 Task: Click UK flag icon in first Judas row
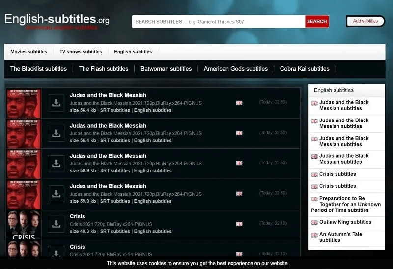(x=239, y=103)
